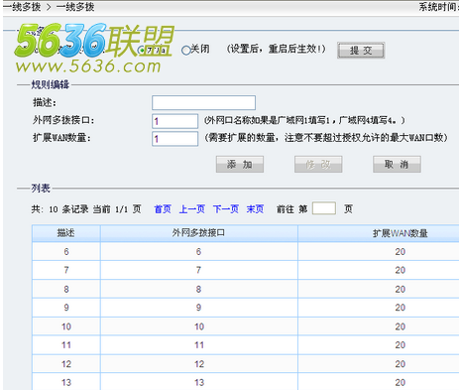Click interface value 8 in 外网多拨接口 column

[198, 289]
